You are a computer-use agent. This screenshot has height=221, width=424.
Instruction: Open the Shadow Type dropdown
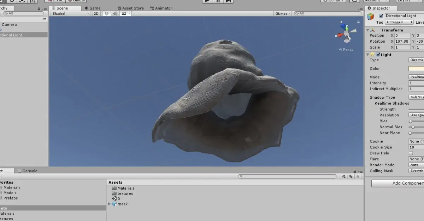point(416,97)
